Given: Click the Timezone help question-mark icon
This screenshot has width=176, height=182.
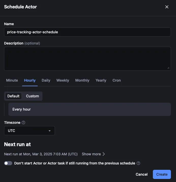Looking at the screenshot, I should 23,123.
